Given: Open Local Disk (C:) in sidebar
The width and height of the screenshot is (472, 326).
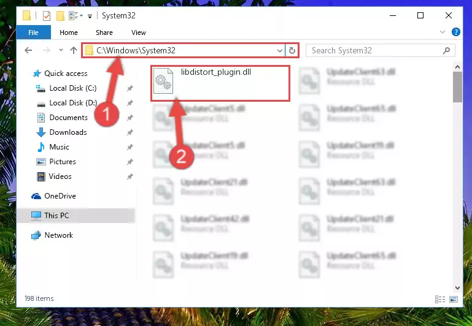Looking at the screenshot, I should click(x=73, y=88).
